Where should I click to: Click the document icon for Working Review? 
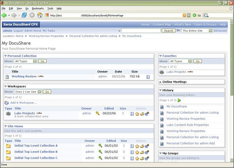coord(7,77)
